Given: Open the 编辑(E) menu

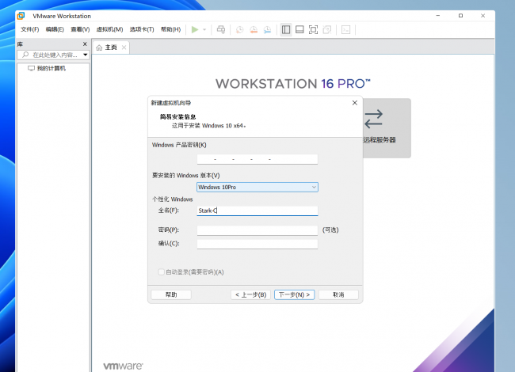Looking at the screenshot, I should 55,29.
